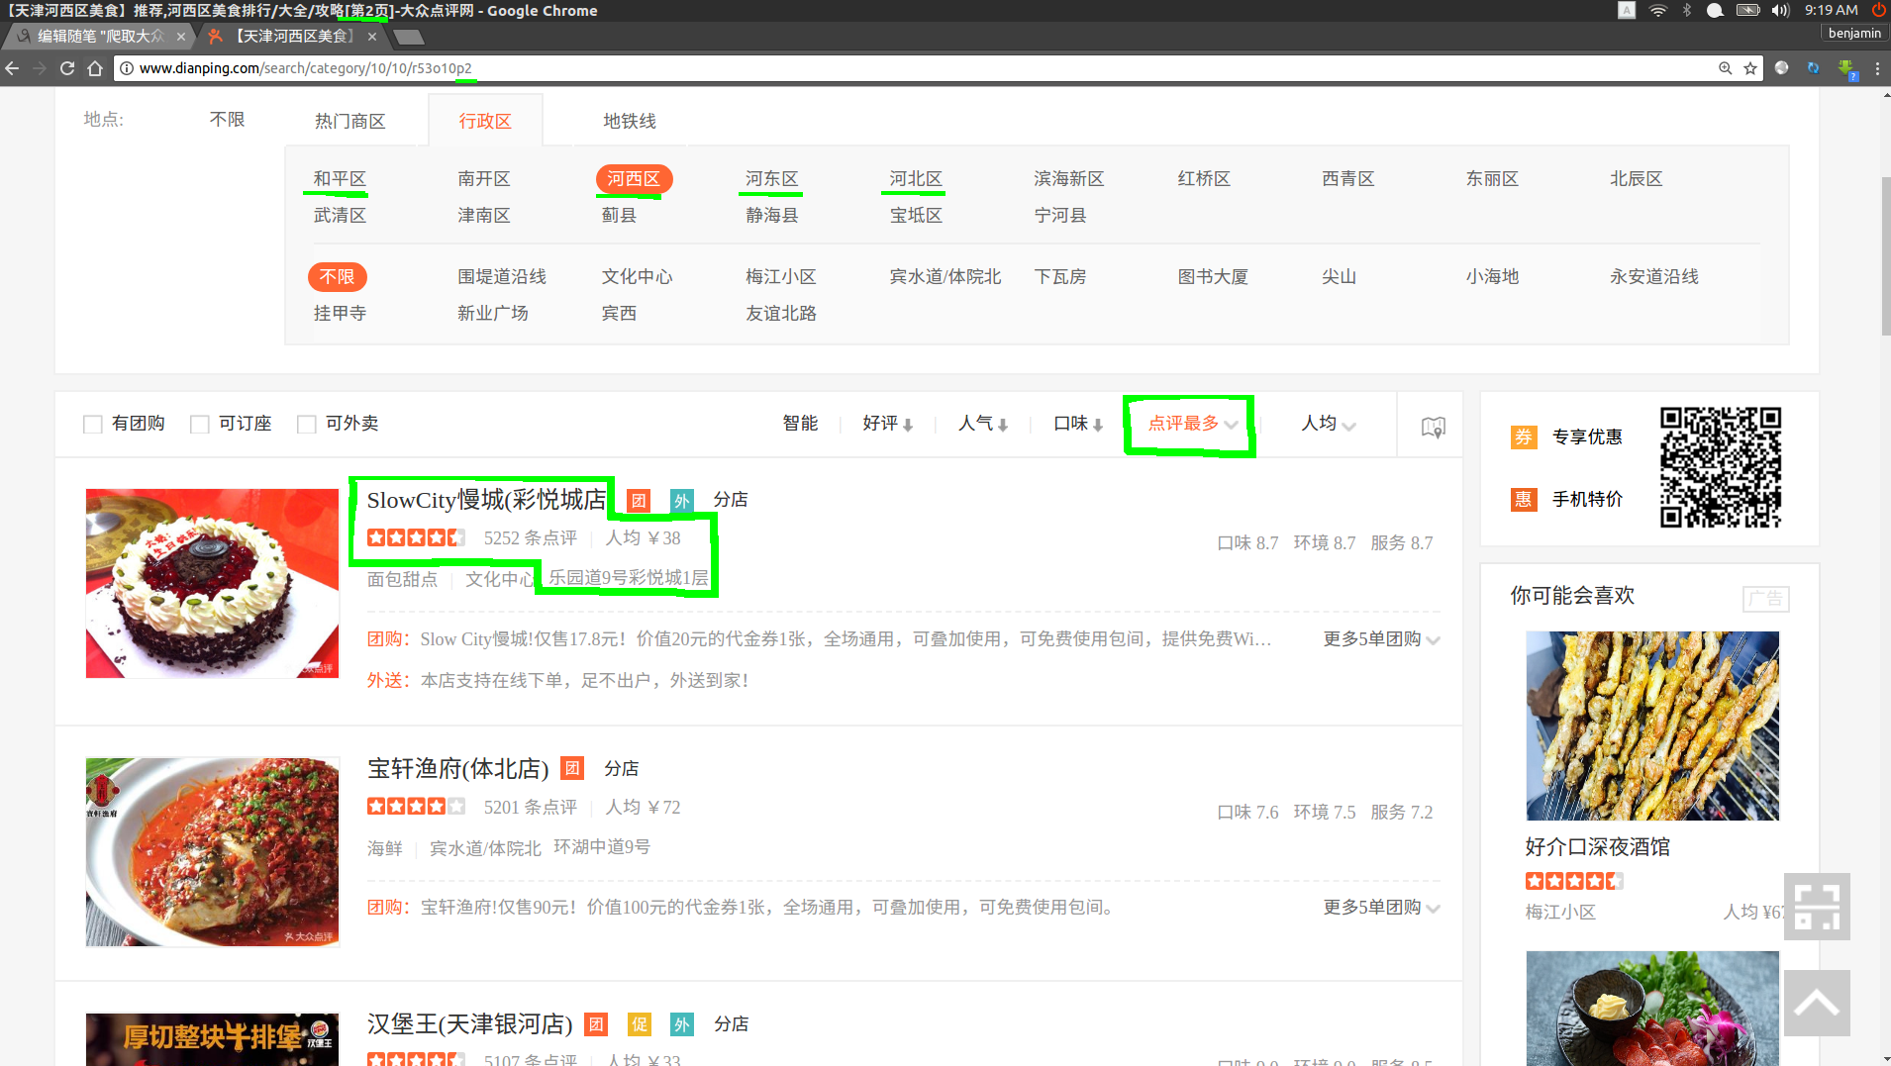Switch to the 热门商区 tab
This screenshot has width=1891, height=1066.
tap(350, 121)
